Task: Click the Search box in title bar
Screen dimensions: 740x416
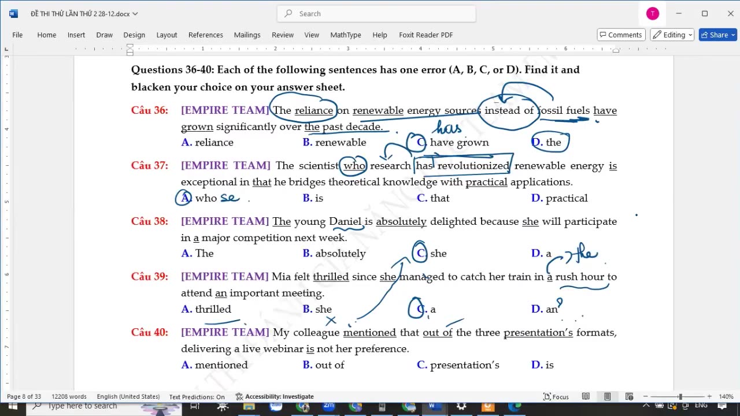Action: point(376,13)
